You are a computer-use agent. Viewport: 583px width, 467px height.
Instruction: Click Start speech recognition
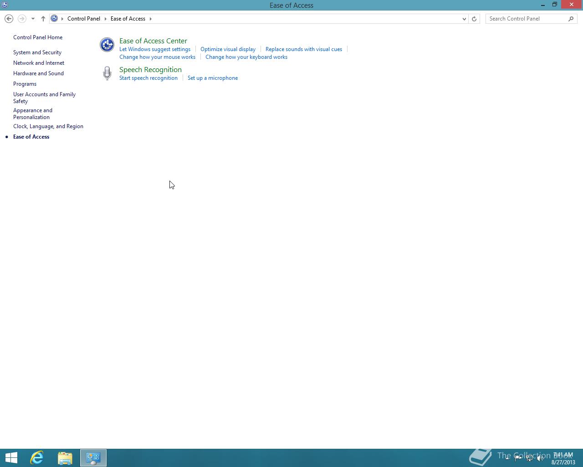tap(148, 78)
